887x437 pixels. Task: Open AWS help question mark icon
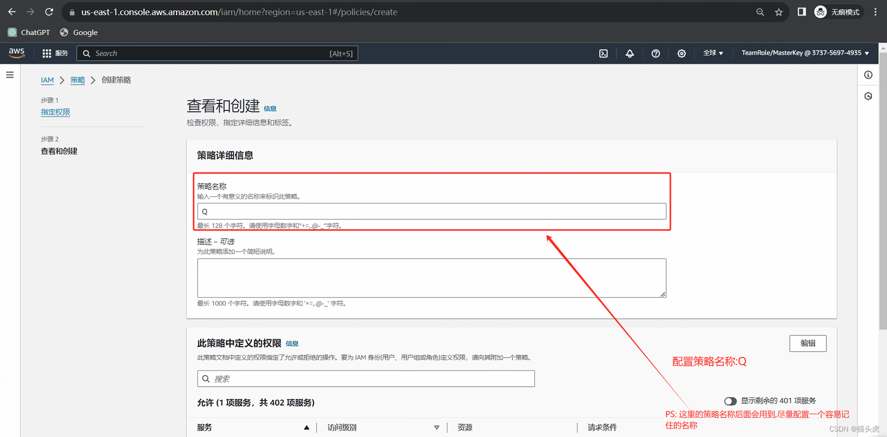pos(655,53)
